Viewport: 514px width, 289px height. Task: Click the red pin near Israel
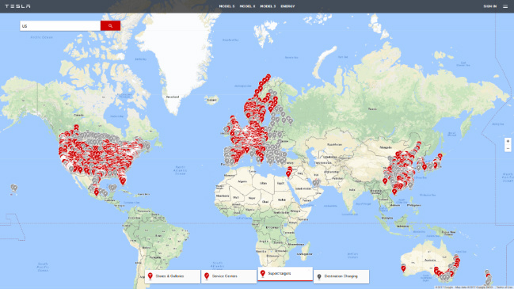(x=289, y=172)
